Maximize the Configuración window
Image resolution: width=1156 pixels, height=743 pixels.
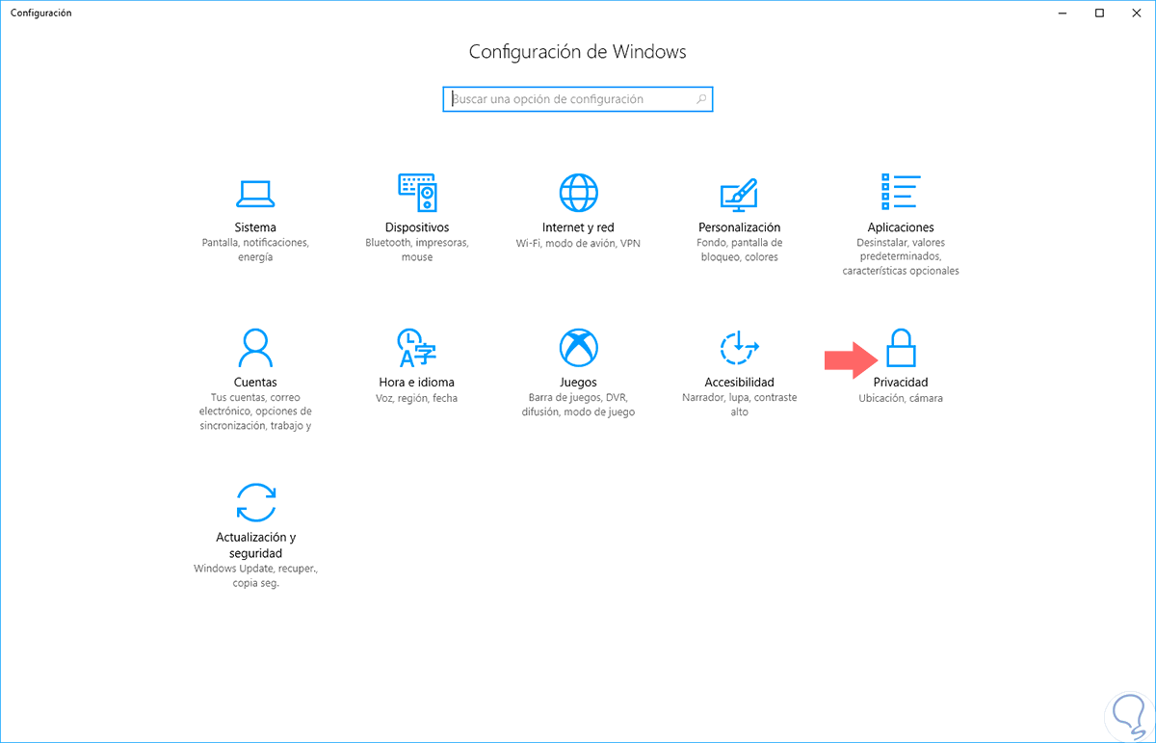1099,13
